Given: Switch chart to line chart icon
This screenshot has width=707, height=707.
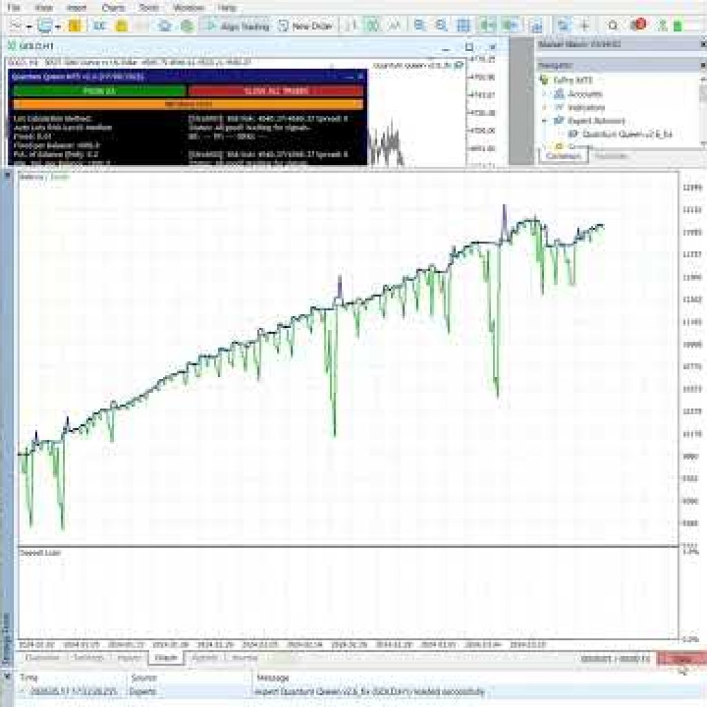Looking at the screenshot, I should point(394,26).
